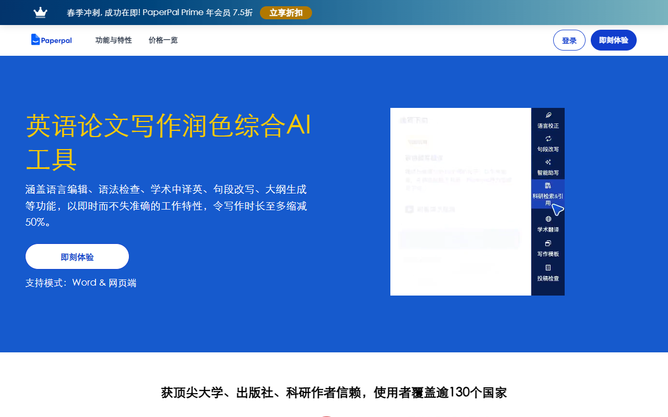Click the Paperpal logo
Screen dimensions: 668x417
pyautogui.click(x=51, y=40)
